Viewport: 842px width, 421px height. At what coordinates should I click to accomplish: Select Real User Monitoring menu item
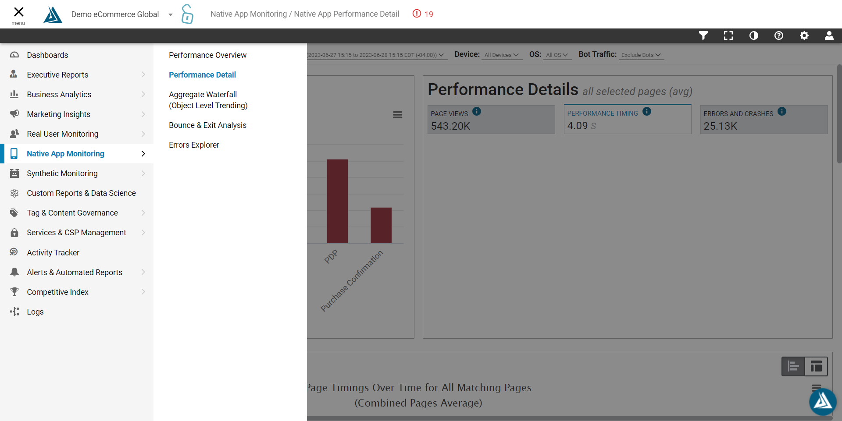tap(77, 134)
